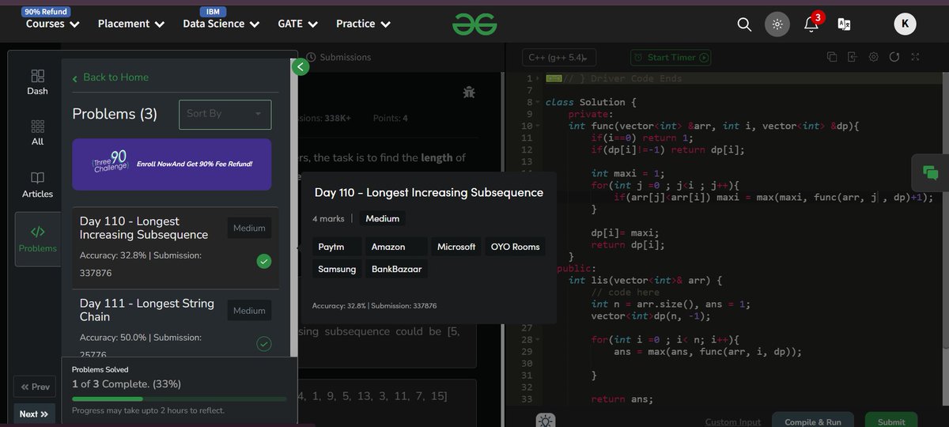Click the Problems (3) heading

[115, 114]
